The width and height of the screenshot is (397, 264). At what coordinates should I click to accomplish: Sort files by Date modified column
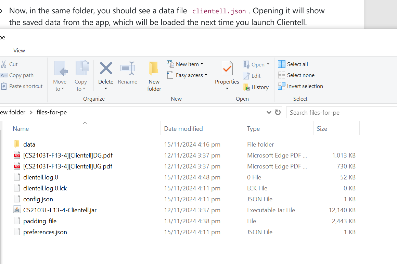tap(183, 129)
